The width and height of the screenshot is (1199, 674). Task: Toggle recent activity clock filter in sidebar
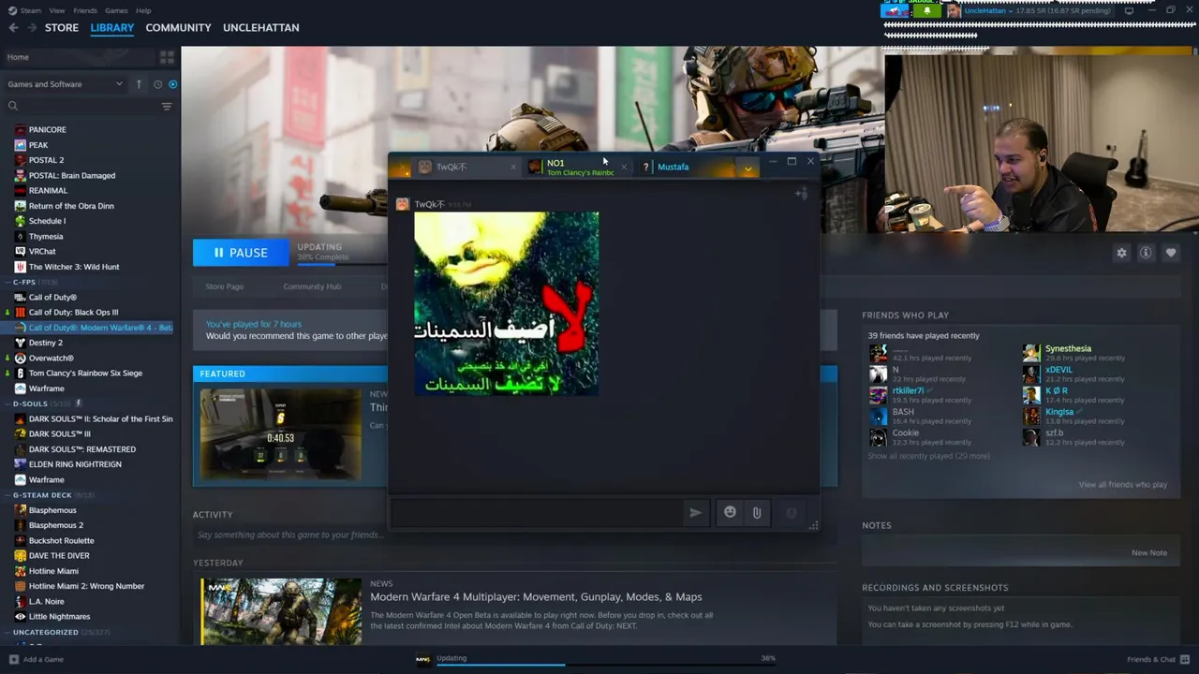(x=157, y=84)
